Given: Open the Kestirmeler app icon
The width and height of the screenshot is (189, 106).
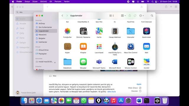Looking at the screenshot, I should click(x=146, y=31).
